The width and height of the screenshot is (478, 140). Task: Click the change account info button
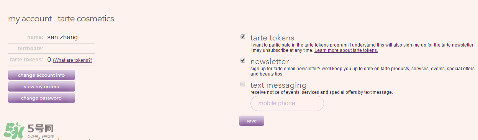point(41,75)
